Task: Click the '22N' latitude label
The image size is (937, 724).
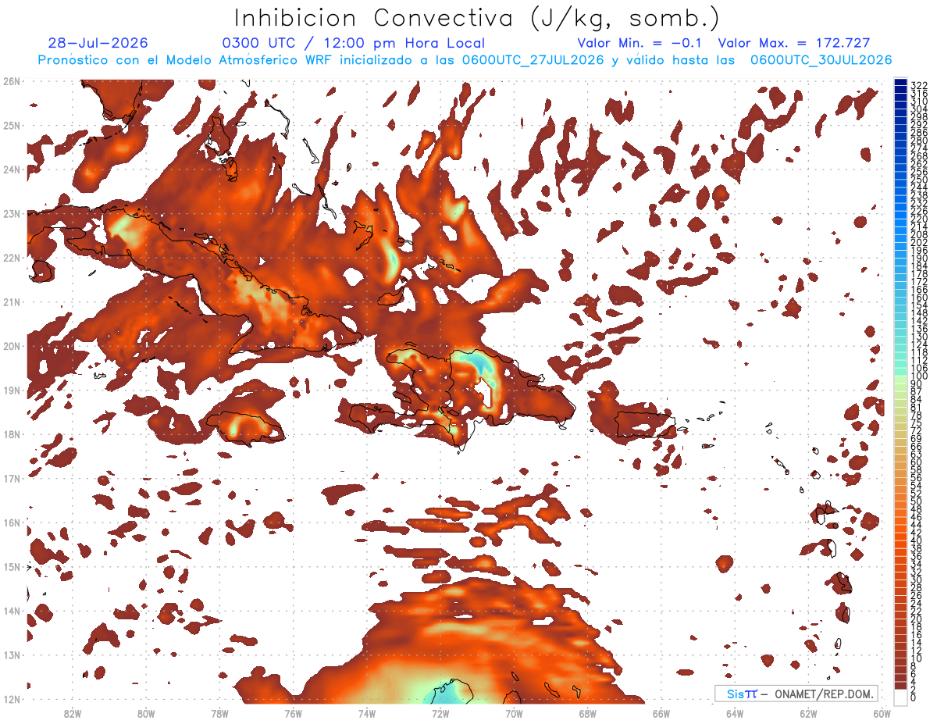Action: pyautogui.click(x=12, y=258)
